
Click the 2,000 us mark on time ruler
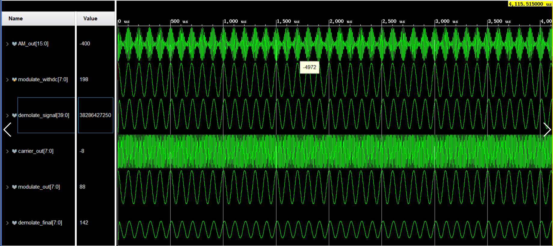(x=341, y=22)
